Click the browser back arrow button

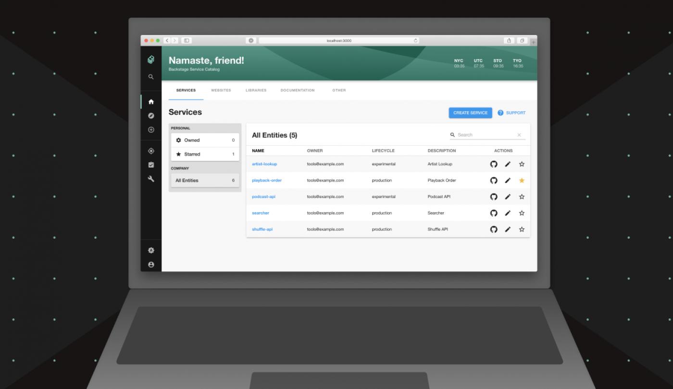pyautogui.click(x=167, y=41)
